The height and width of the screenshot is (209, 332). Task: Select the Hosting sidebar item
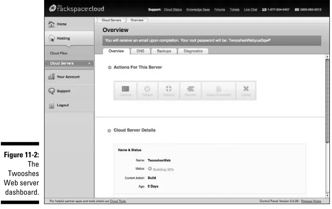coord(69,38)
